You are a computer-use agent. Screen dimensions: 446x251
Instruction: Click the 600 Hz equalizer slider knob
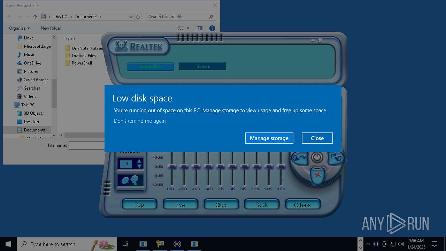point(208,167)
